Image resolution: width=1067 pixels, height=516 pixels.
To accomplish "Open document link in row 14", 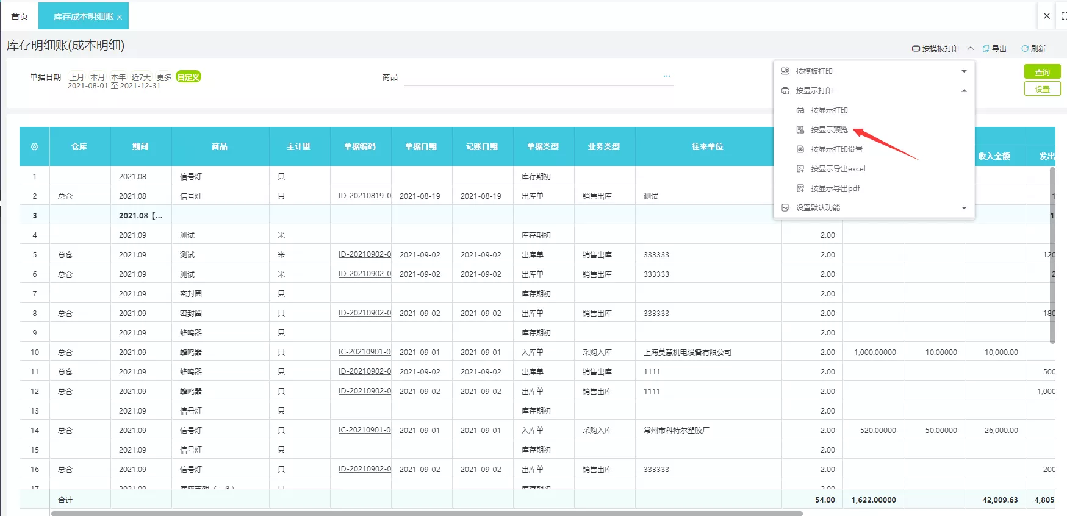I will [365, 430].
